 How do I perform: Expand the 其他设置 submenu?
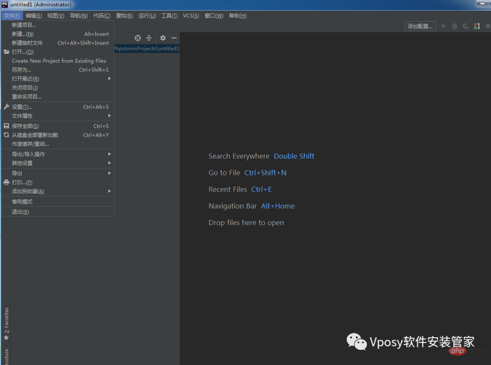[58, 163]
